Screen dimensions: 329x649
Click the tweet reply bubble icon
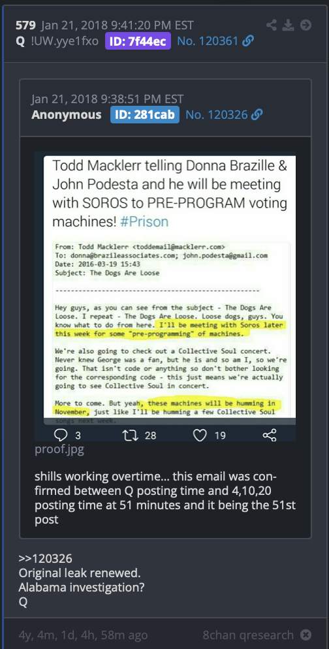[x=61, y=435]
